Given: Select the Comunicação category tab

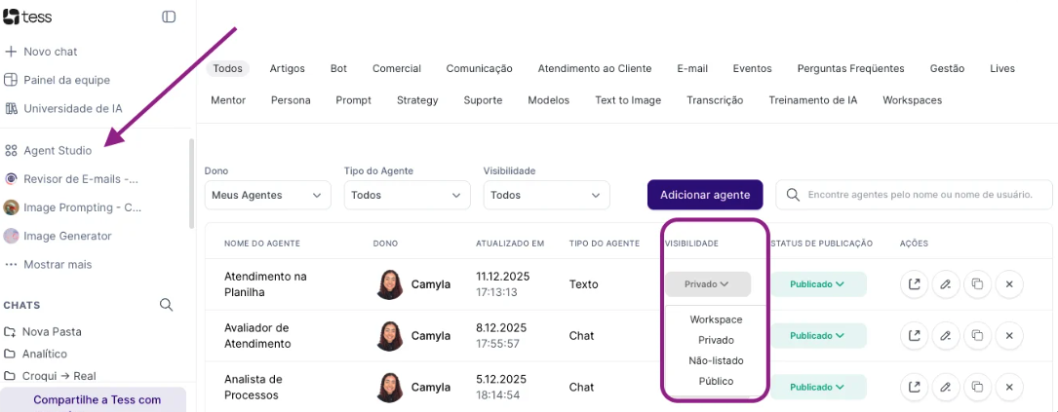Looking at the screenshot, I should click(x=479, y=68).
